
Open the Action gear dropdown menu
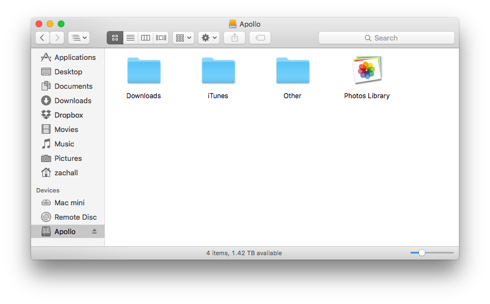tap(209, 38)
